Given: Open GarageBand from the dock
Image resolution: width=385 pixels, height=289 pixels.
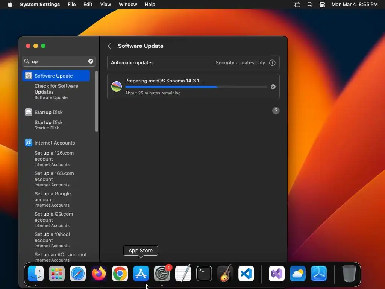Looking at the screenshot, I should (225, 273).
